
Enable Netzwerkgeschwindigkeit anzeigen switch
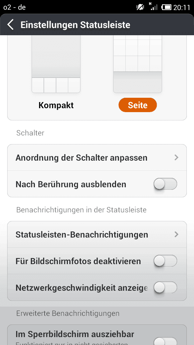(165, 287)
